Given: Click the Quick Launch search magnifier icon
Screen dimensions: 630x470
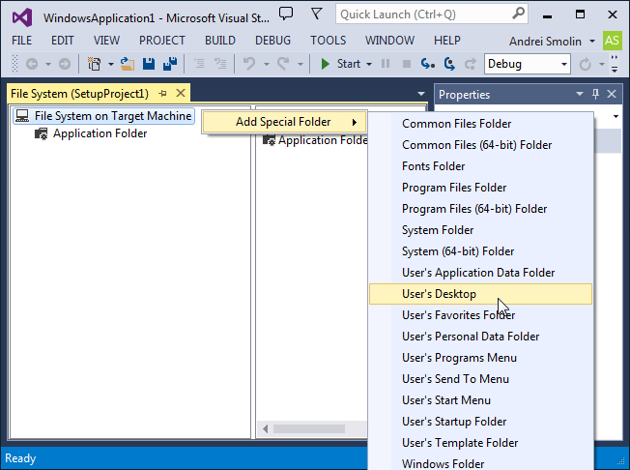Looking at the screenshot, I should pyautogui.click(x=518, y=14).
